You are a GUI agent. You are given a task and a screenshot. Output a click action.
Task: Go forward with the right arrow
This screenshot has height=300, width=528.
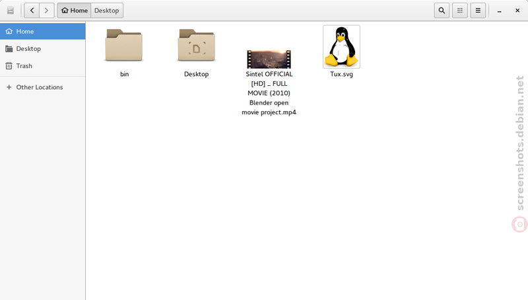[47, 11]
